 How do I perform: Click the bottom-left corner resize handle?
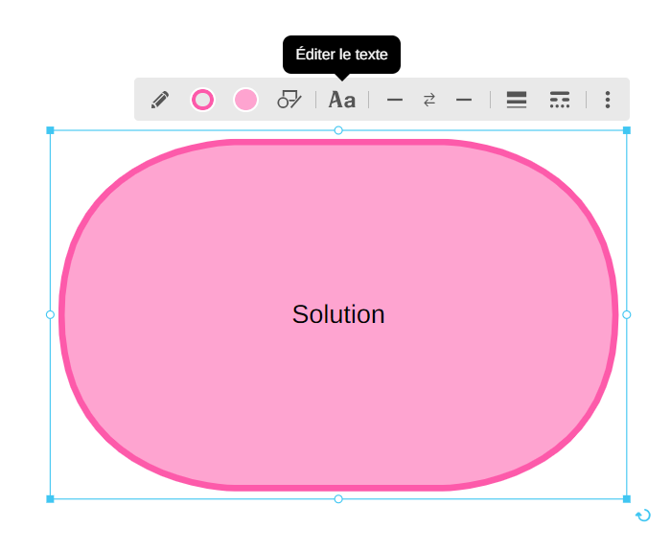point(51,498)
